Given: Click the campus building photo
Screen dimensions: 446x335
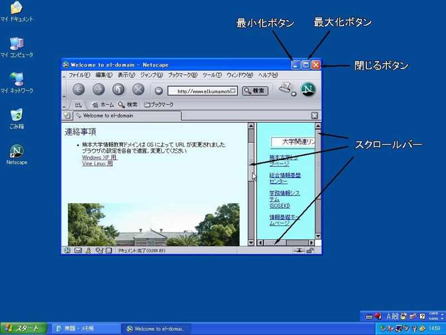Looking at the screenshot, I should 154,224.
